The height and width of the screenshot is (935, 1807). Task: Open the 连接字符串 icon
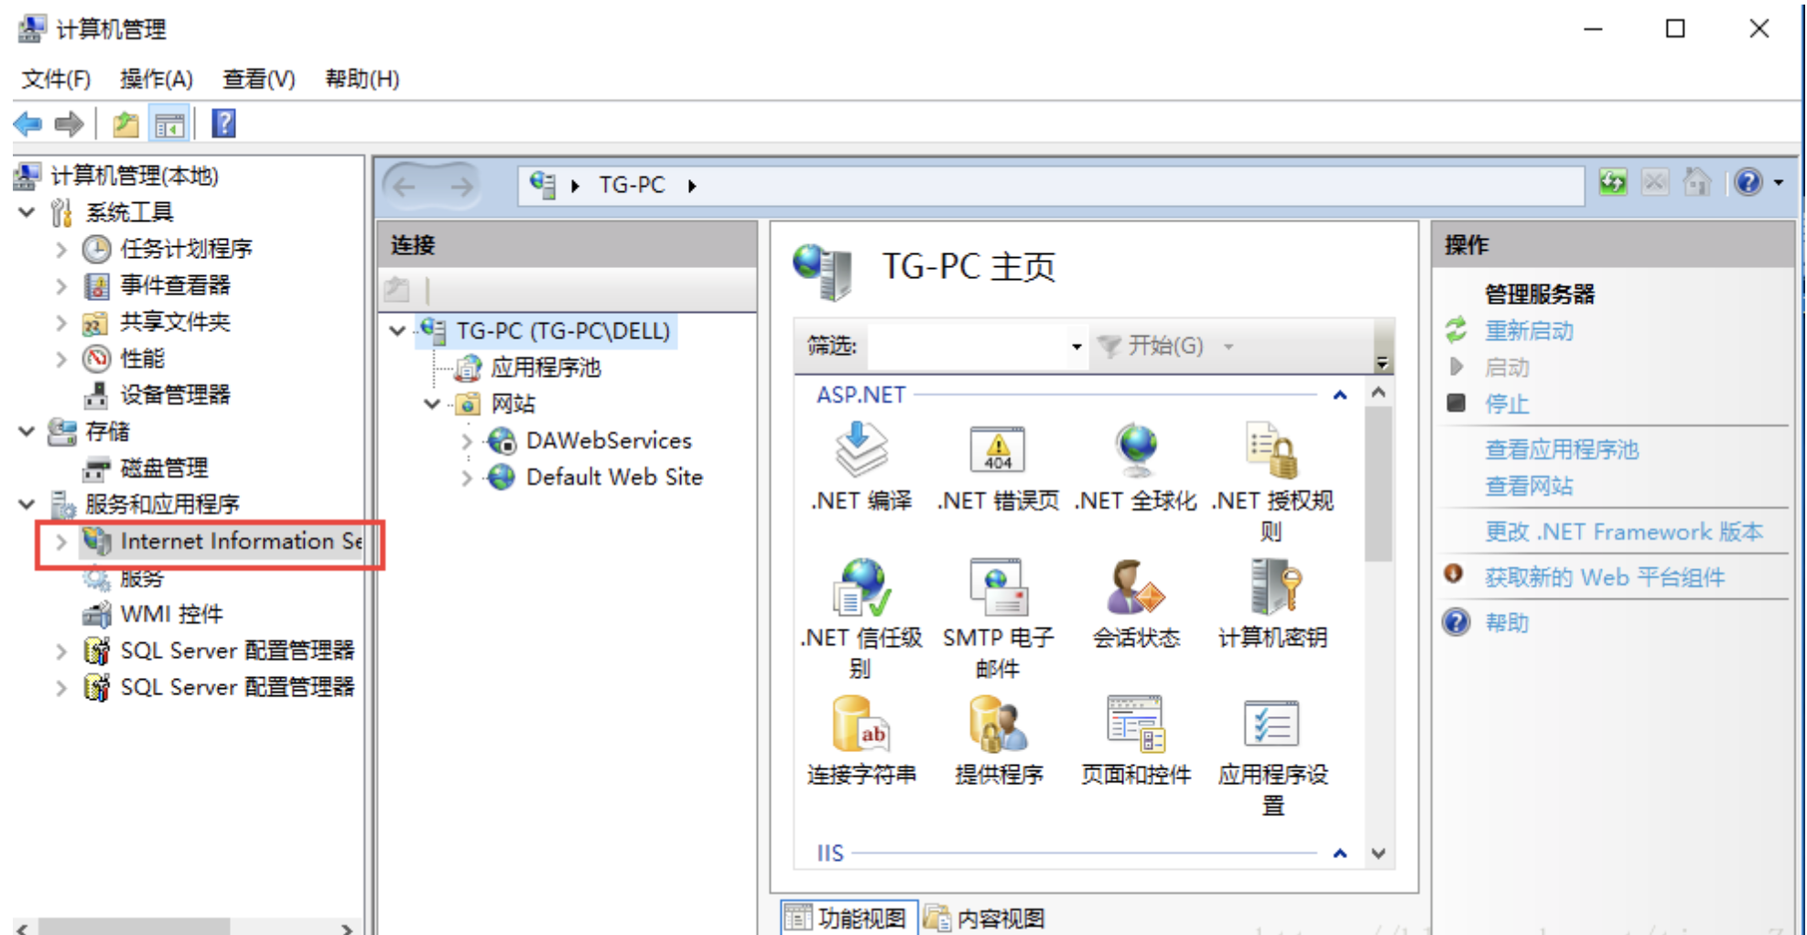(860, 725)
